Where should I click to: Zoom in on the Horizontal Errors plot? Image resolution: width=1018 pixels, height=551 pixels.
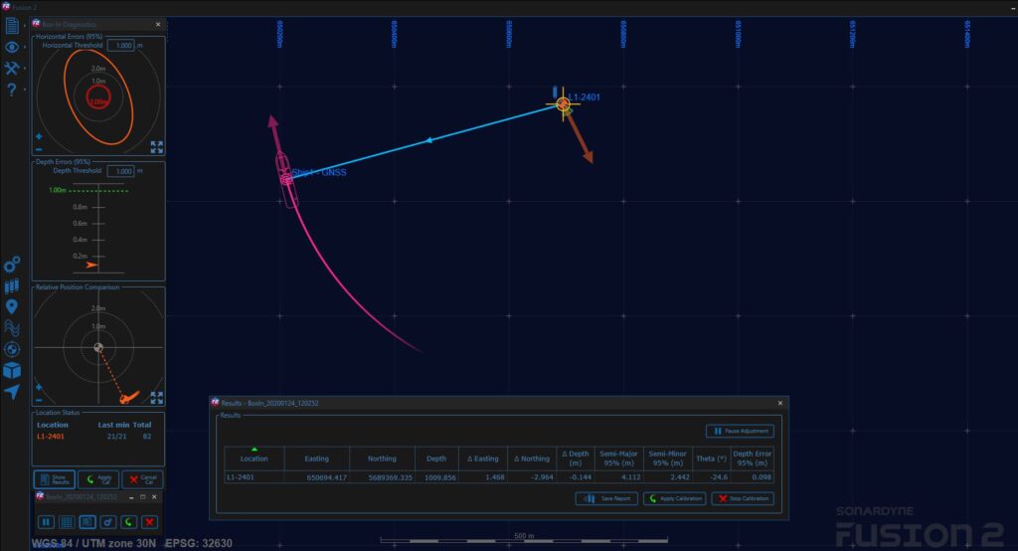tap(39, 136)
